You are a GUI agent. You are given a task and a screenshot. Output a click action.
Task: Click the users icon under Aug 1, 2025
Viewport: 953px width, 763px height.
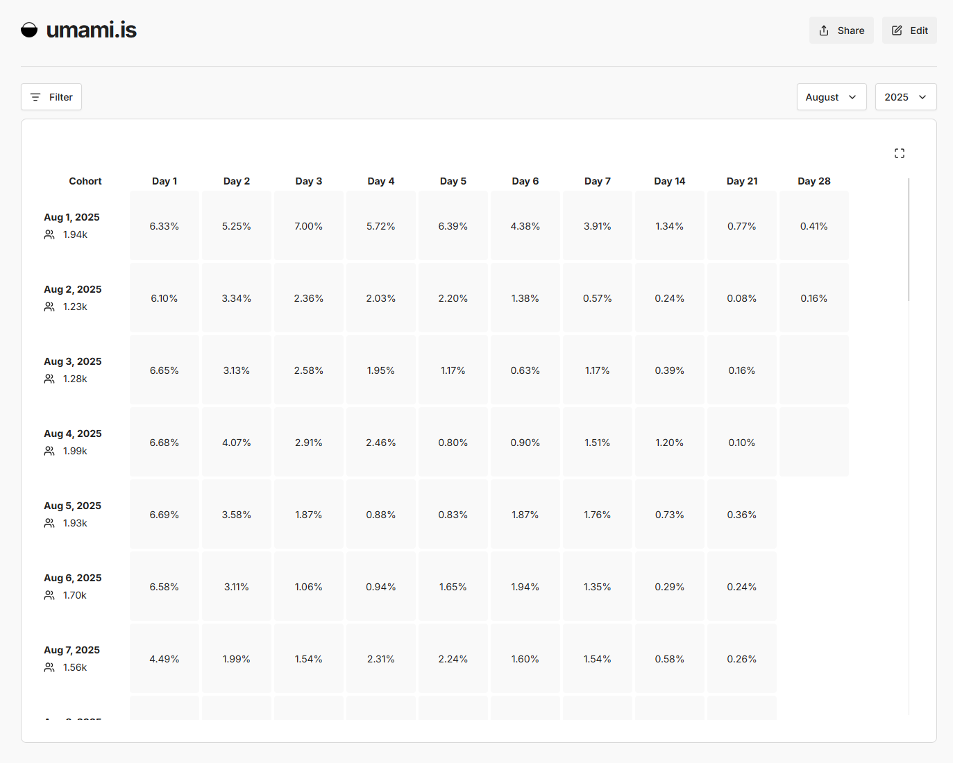(49, 235)
